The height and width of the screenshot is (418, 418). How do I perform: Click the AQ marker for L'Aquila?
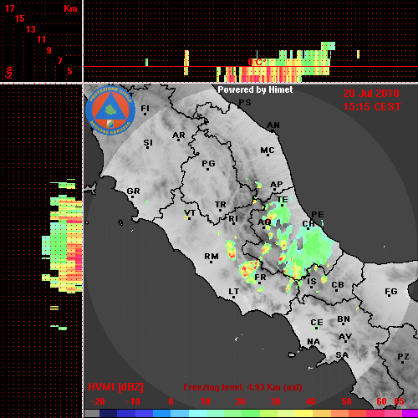pyautogui.click(x=264, y=223)
